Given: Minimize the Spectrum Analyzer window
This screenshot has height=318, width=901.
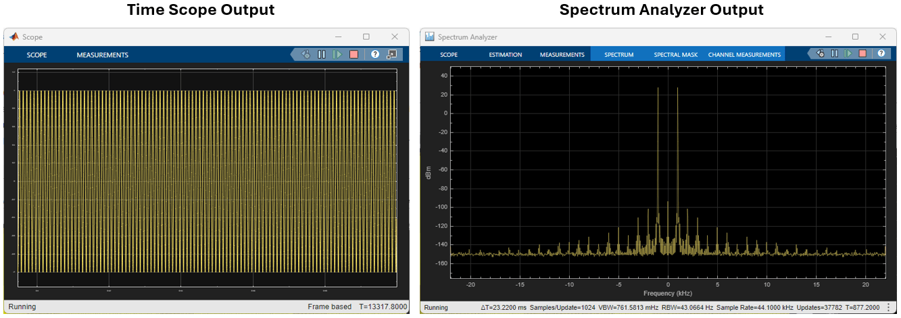Looking at the screenshot, I should tap(827, 36).
